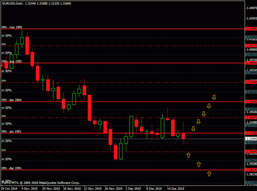Click the 22 Nov 2010 date label
The width and height of the screenshot is (257, 191).
click(x=93, y=189)
